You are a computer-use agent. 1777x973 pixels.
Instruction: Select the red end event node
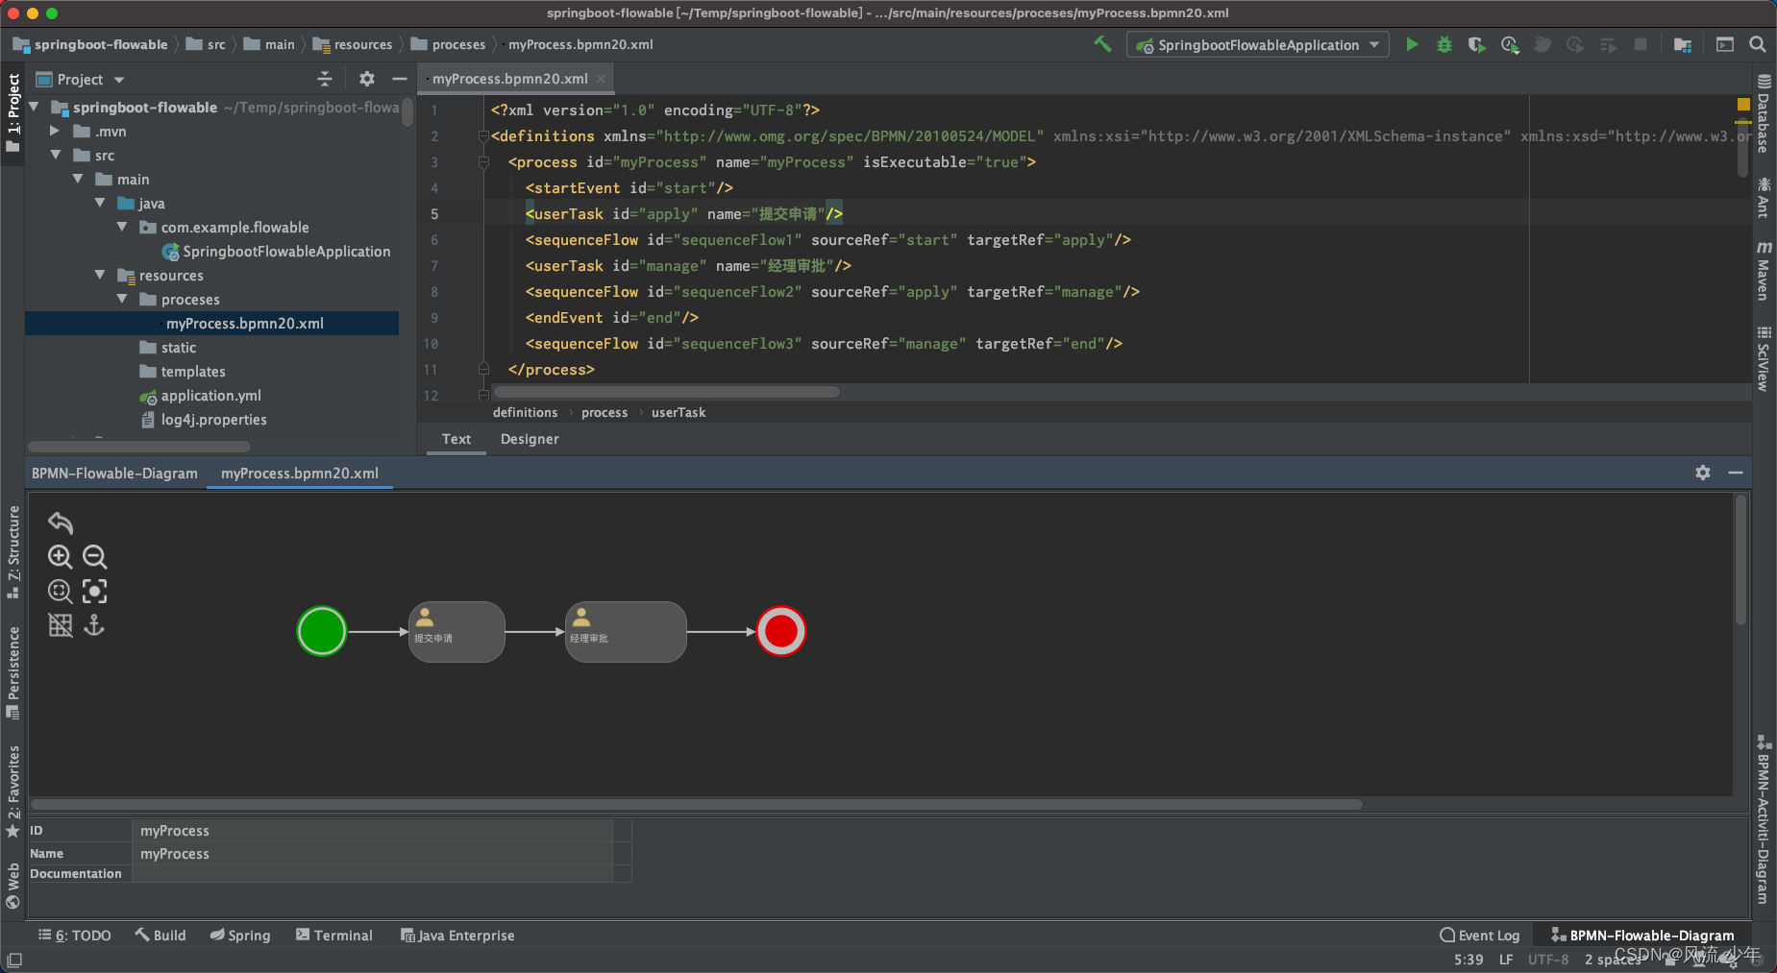pyautogui.click(x=781, y=631)
